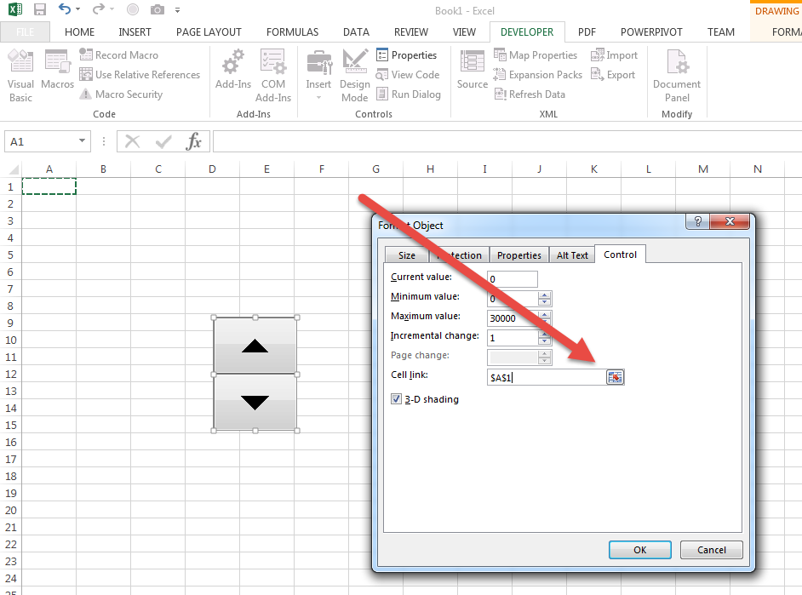This screenshot has width=802, height=595.
Task: Open the Quick Access Toolbar customize dropdown
Action: [177, 10]
